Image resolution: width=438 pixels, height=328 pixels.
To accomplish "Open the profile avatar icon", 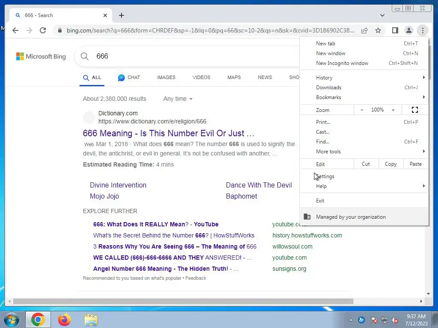I will 408,30.
